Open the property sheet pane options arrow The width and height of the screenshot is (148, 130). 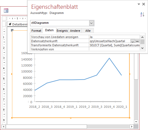139,4
